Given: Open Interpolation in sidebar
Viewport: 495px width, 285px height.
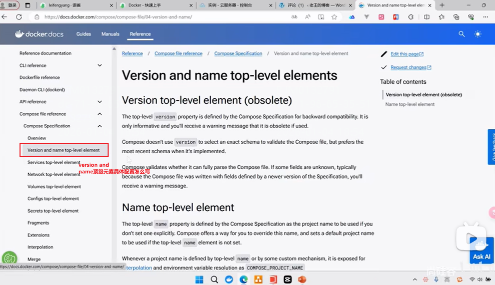Looking at the screenshot, I should [40, 247].
